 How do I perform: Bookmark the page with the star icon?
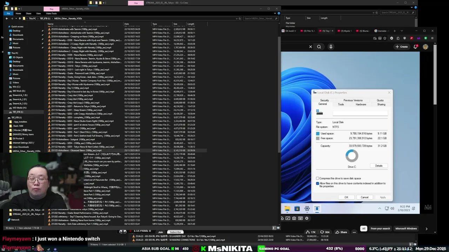coord(386,38)
